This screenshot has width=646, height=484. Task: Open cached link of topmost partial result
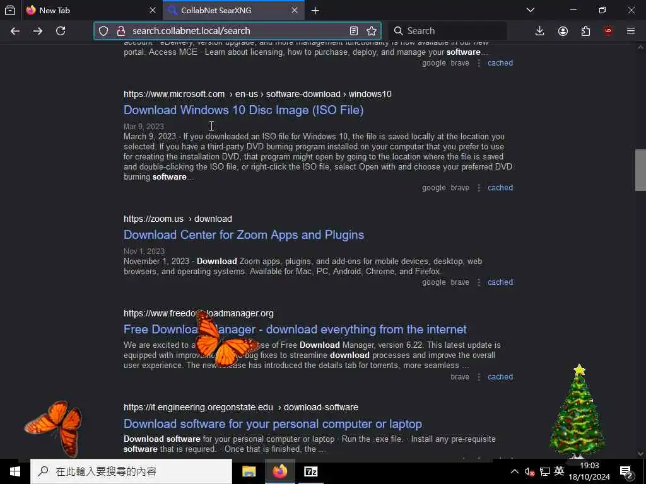click(x=500, y=63)
